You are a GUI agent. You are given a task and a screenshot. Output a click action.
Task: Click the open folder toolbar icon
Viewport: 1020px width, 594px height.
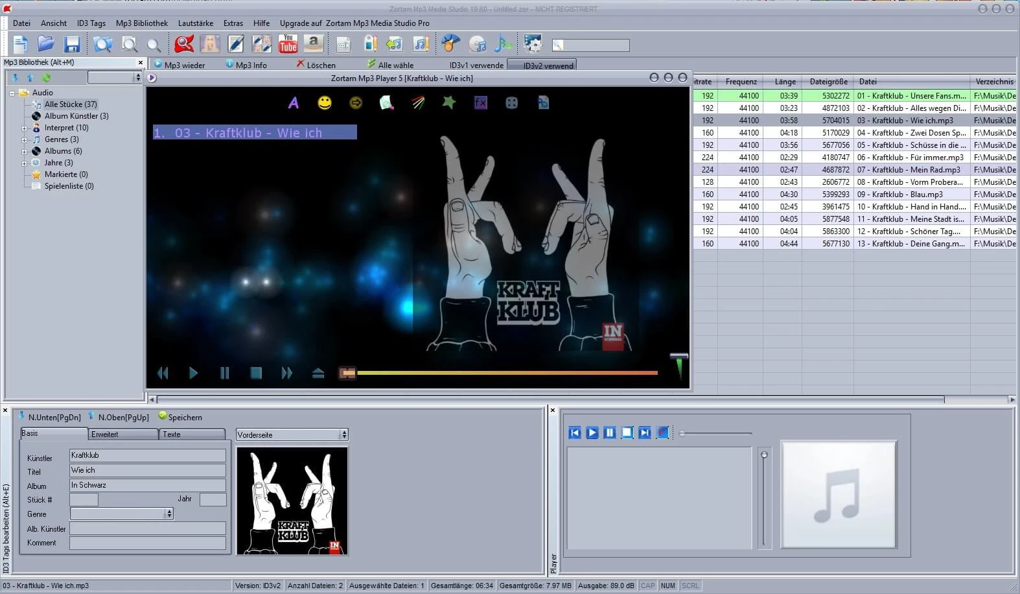[46, 44]
